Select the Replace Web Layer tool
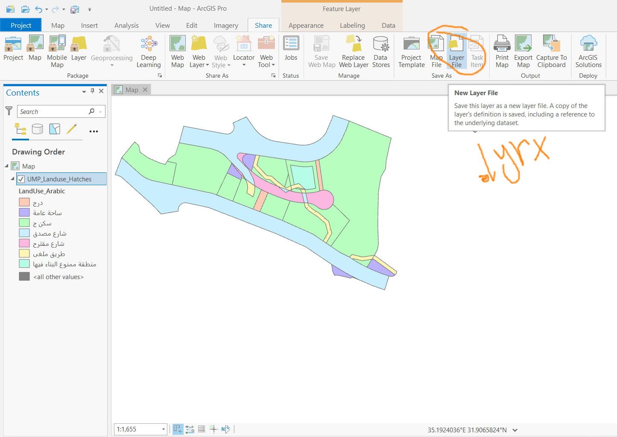This screenshot has width=617, height=437. click(x=353, y=51)
